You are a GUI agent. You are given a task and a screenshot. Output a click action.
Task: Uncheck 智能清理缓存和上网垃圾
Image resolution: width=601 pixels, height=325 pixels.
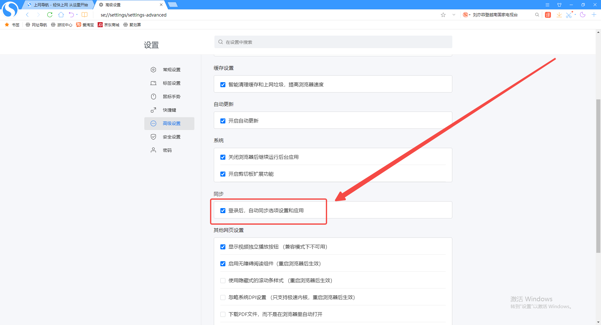coord(223,85)
